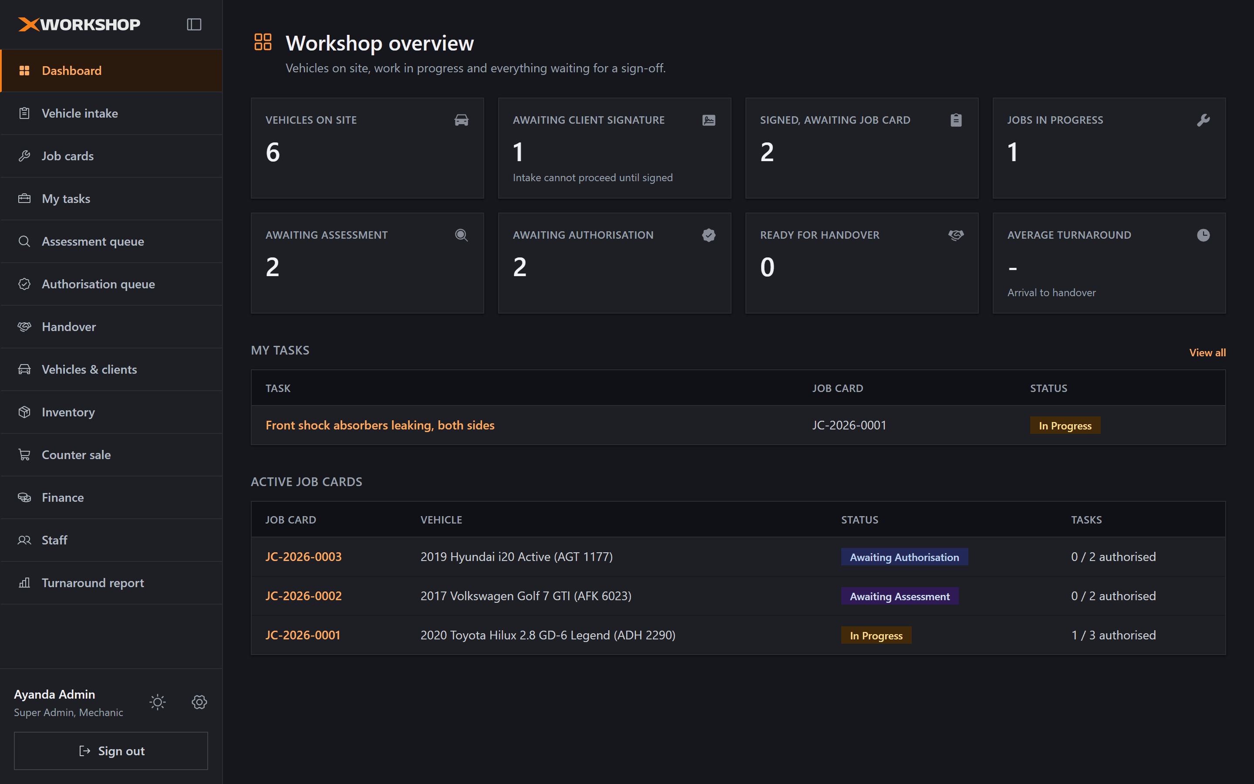The width and height of the screenshot is (1254, 784).
Task: Click View all for My Tasks
Action: 1207,353
